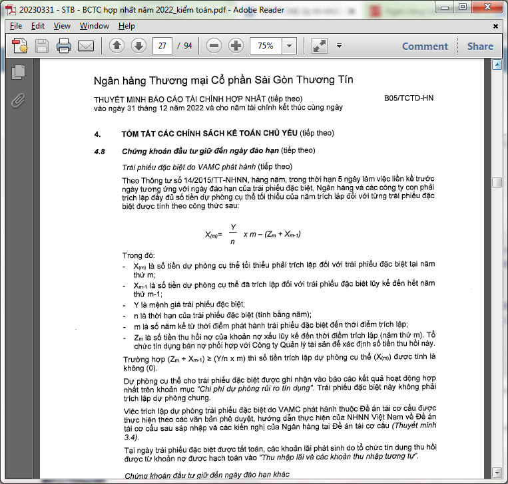Image resolution: width=508 pixels, height=484 pixels.
Task: Click the text 'Trong đó:'
Action: click(x=138, y=255)
